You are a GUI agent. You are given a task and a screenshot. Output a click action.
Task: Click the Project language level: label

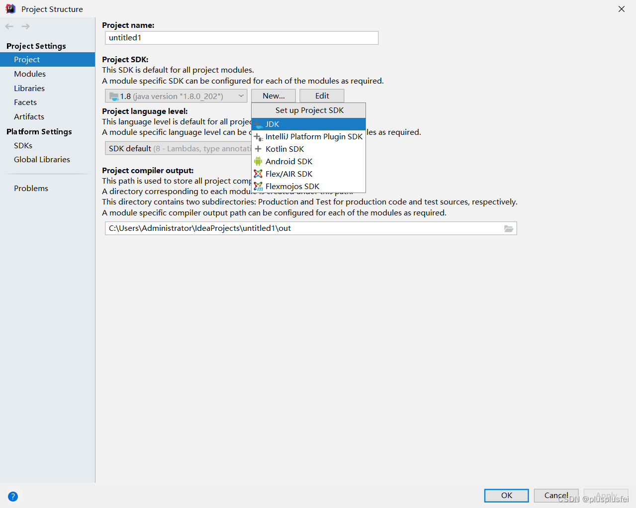(145, 111)
